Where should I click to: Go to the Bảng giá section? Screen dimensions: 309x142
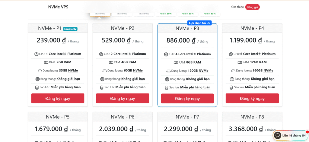[252, 7]
